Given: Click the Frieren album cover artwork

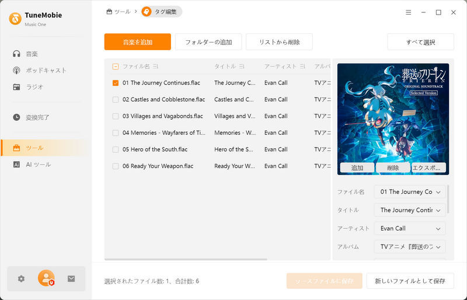Looking at the screenshot, I should pos(393,111).
